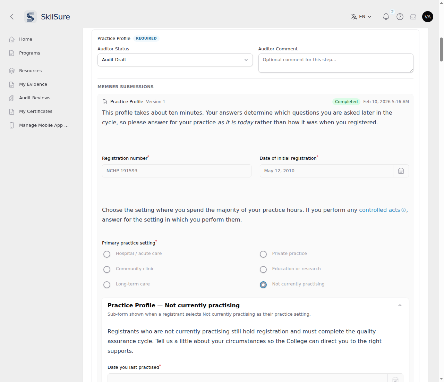Click the Feb 10, 2026 5:16 AM timestamp
The image size is (444, 382).
[386, 102]
